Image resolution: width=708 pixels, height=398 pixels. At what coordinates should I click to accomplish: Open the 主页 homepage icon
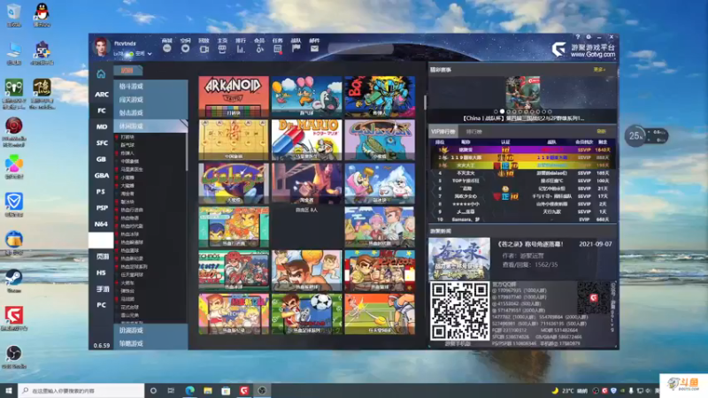(x=222, y=49)
